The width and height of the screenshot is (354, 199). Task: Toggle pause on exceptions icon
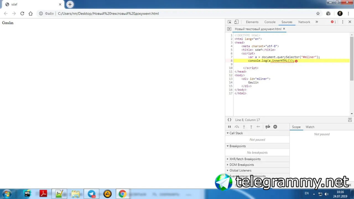pos(275,127)
